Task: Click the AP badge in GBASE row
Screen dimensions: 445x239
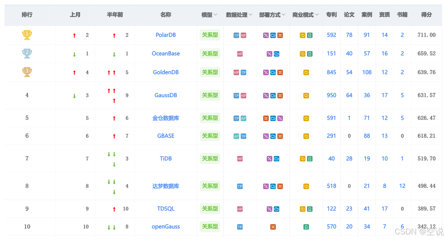Action: (236, 136)
